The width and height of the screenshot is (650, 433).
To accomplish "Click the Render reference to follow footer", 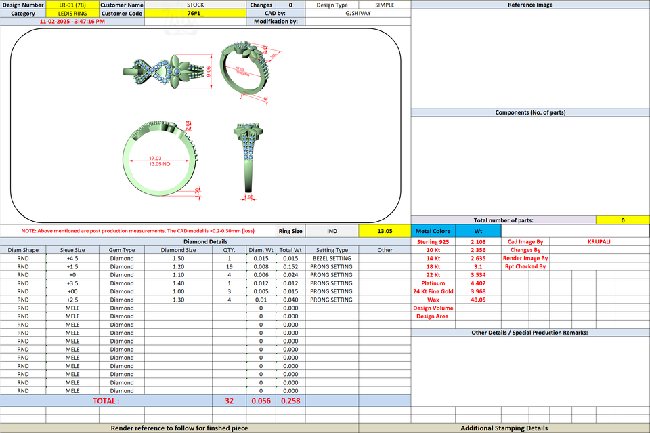I will pyautogui.click(x=179, y=428).
